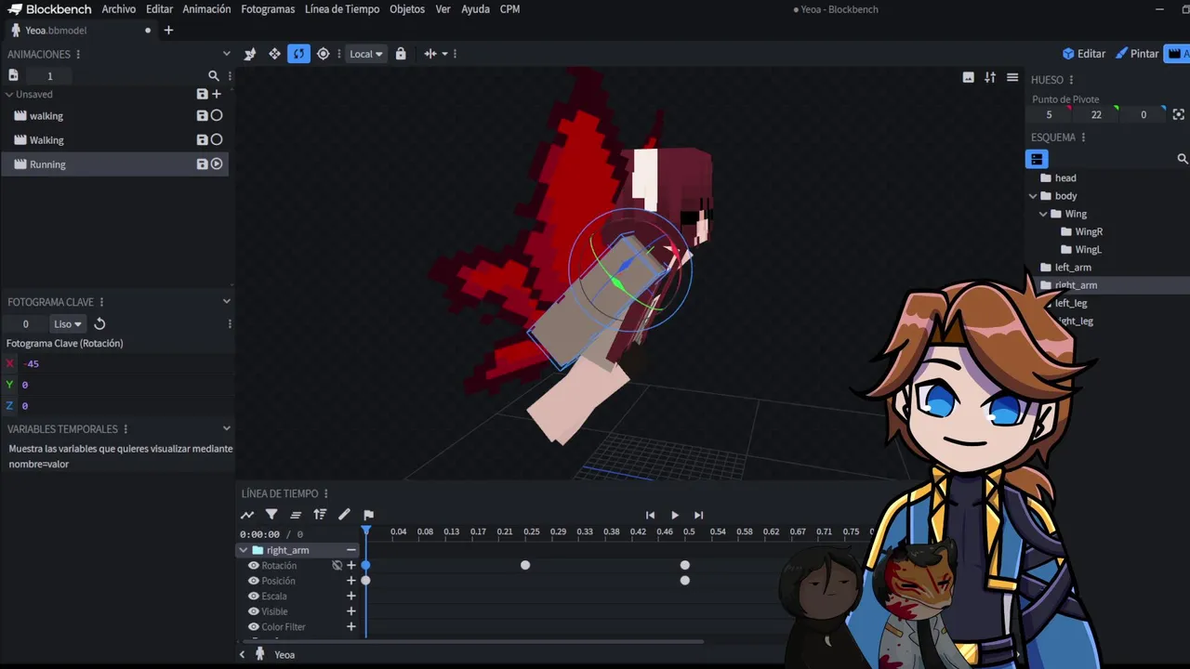Save the lowercase walking animation
Viewport: 1190px width, 669px height.
pos(202,115)
